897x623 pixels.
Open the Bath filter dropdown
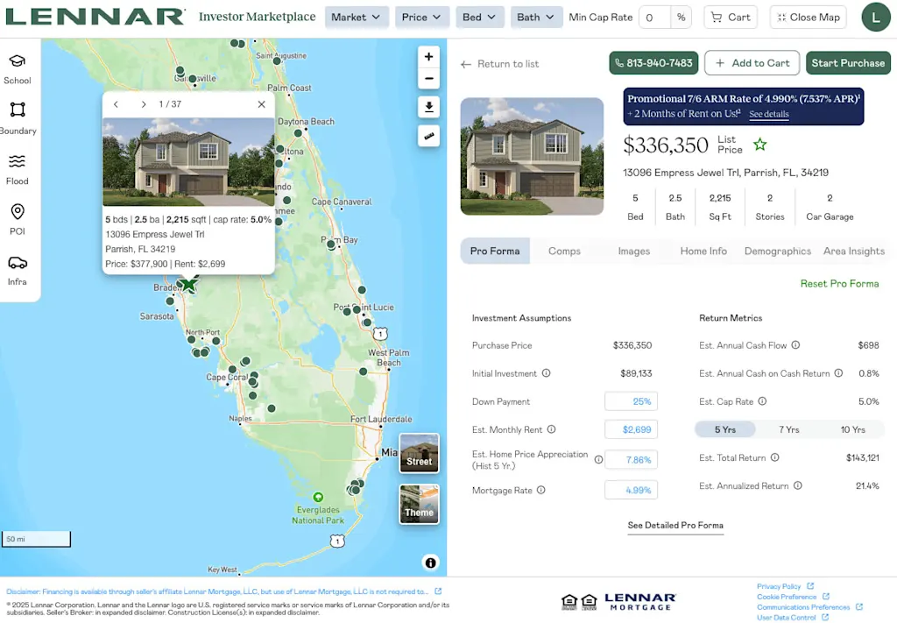pyautogui.click(x=536, y=17)
